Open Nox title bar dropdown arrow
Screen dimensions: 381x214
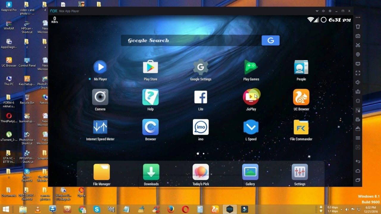tap(317, 11)
